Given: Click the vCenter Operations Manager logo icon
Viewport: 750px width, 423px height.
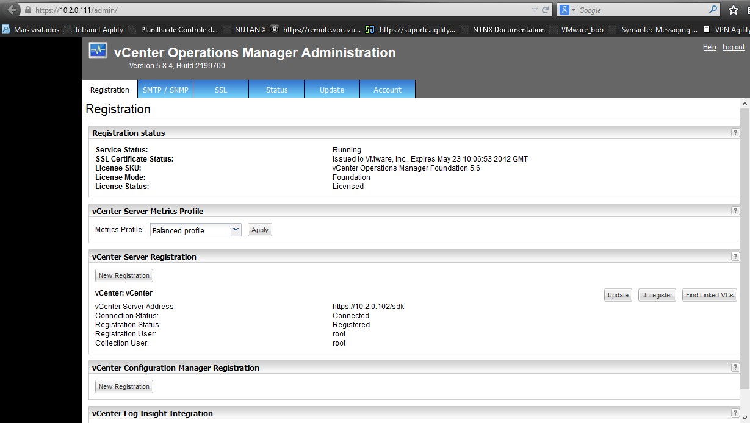Looking at the screenshot, I should tap(98, 51).
